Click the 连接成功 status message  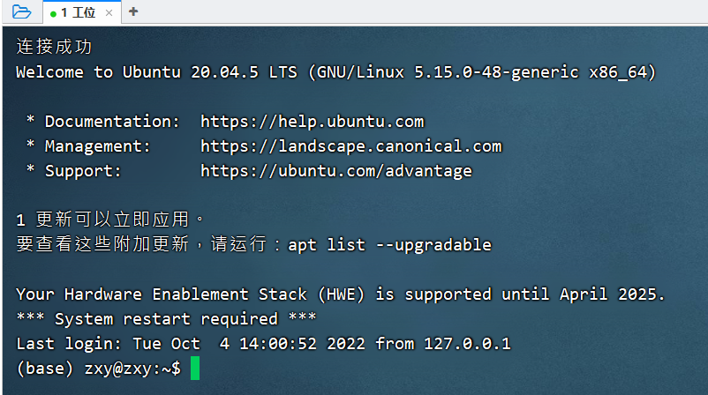pyautogui.click(x=54, y=47)
